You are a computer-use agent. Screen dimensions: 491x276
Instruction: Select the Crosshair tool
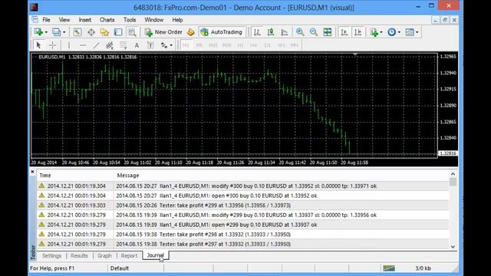53,45
